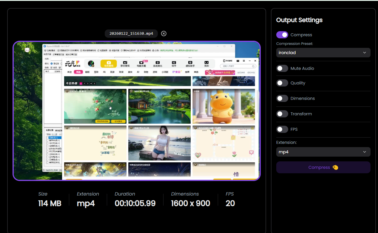Click the 4k category tab in the preview
Screen dimensions: 378x233
[x=104, y=72]
